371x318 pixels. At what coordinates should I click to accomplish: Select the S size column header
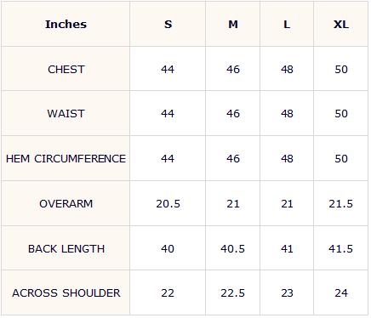(x=168, y=25)
